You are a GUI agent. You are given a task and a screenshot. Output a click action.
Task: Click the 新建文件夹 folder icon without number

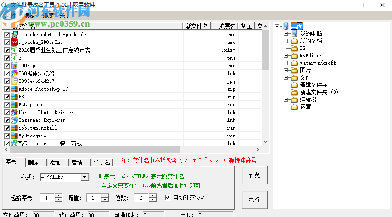pos(295,85)
